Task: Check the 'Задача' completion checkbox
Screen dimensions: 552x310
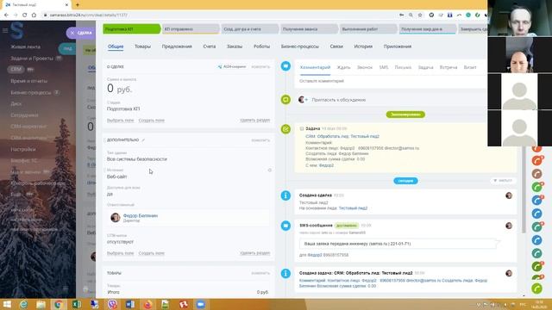Action: click(x=302, y=128)
